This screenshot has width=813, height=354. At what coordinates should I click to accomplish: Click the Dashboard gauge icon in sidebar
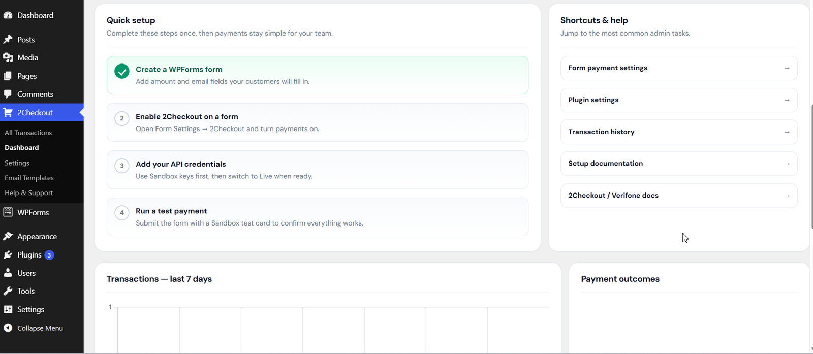click(x=8, y=15)
